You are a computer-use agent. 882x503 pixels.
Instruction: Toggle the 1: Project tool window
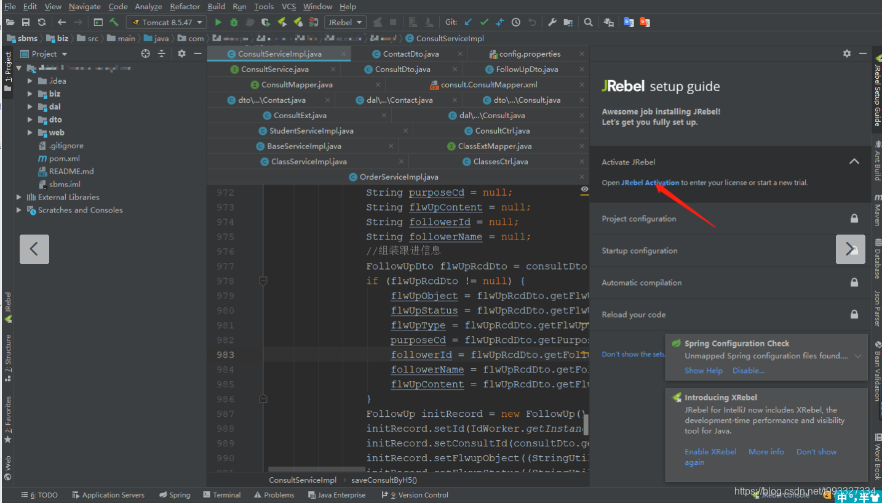coord(8,71)
